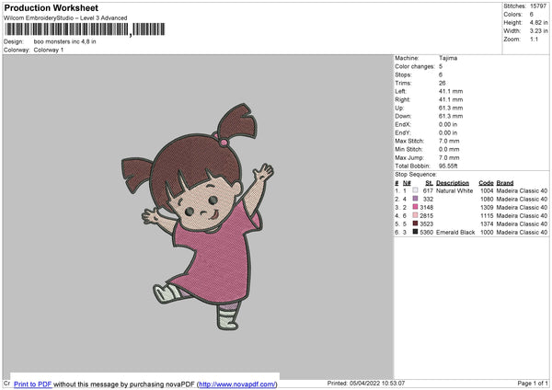Click the Boo embroidery design preview
Screen dimensions: 552x390
(198, 217)
